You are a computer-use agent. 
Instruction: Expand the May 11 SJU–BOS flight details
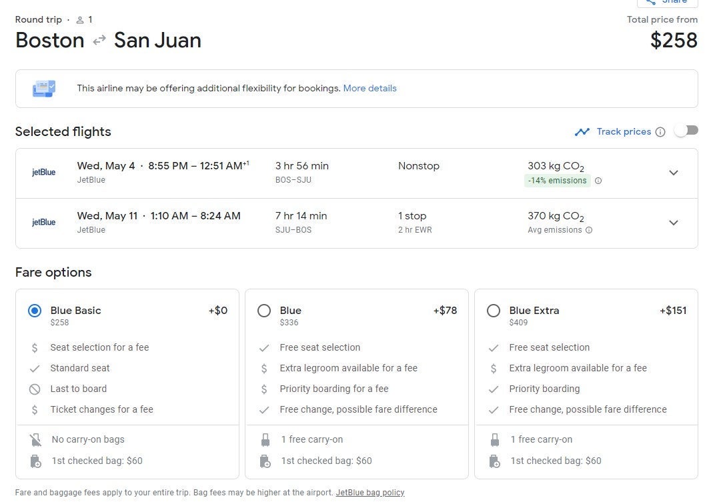pyautogui.click(x=673, y=223)
